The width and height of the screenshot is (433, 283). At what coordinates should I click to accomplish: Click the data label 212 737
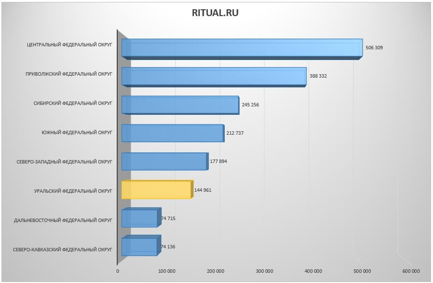235,133
